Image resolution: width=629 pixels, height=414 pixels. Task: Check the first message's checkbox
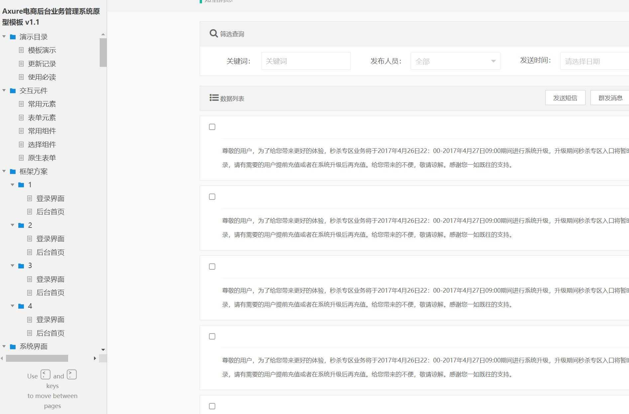(212, 127)
